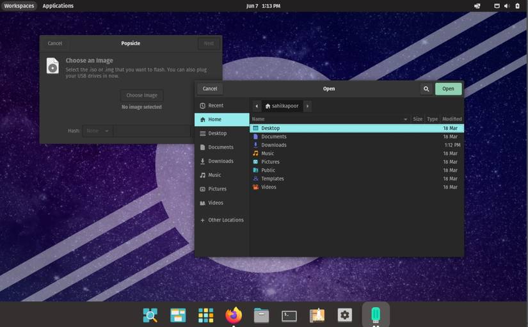
Task: Select Videos in the sidebar
Action: click(x=222, y=203)
